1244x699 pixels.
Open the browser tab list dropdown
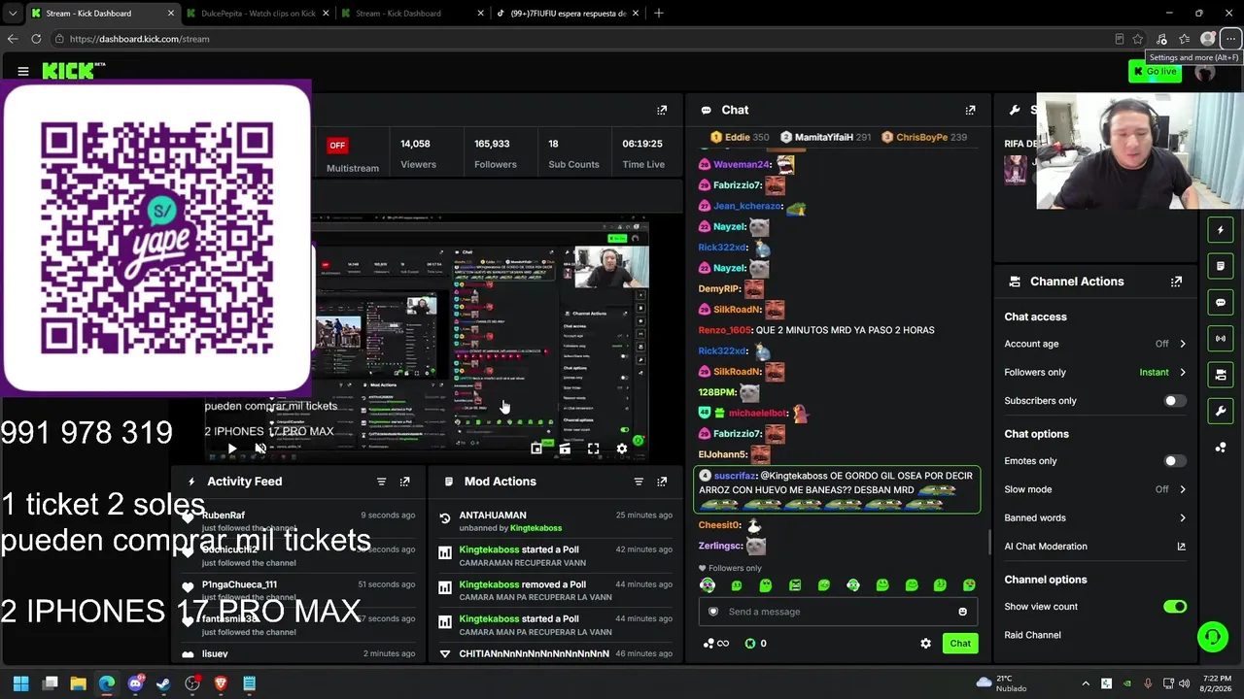13,14
